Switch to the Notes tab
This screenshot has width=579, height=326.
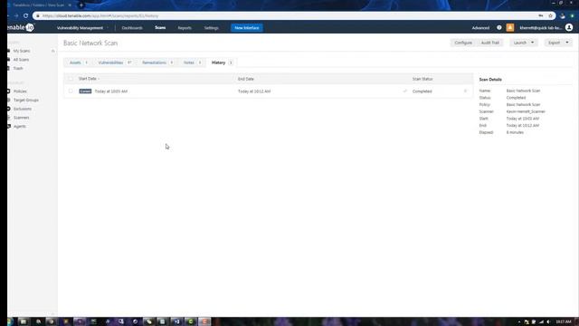(192, 62)
